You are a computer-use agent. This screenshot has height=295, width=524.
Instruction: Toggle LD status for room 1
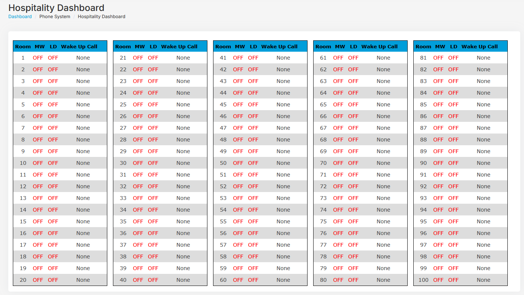coord(53,57)
